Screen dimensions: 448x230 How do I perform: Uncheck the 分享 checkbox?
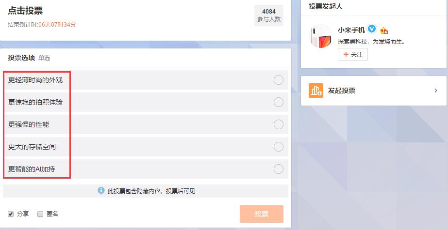click(11, 214)
